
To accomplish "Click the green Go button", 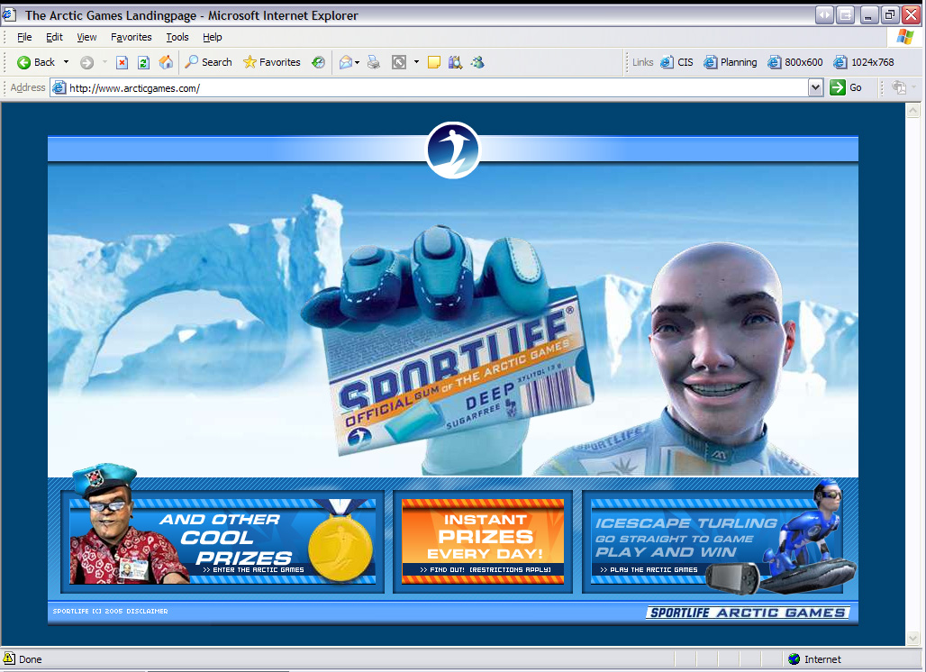I will 846,88.
